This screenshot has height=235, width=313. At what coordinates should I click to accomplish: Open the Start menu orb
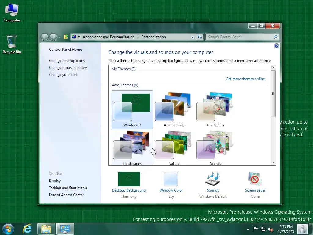(8, 229)
